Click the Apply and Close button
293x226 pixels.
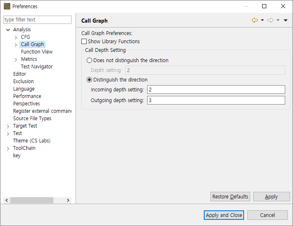(224, 215)
